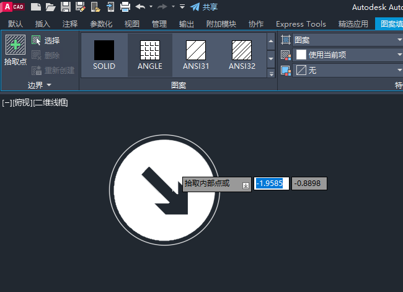Click the Plot printer icon
The width and height of the screenshot is (403, 292).
tap(125, 7)
